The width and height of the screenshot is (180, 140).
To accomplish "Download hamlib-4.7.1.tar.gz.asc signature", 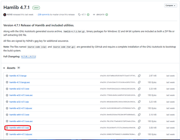I will click(x=20, y=82).
